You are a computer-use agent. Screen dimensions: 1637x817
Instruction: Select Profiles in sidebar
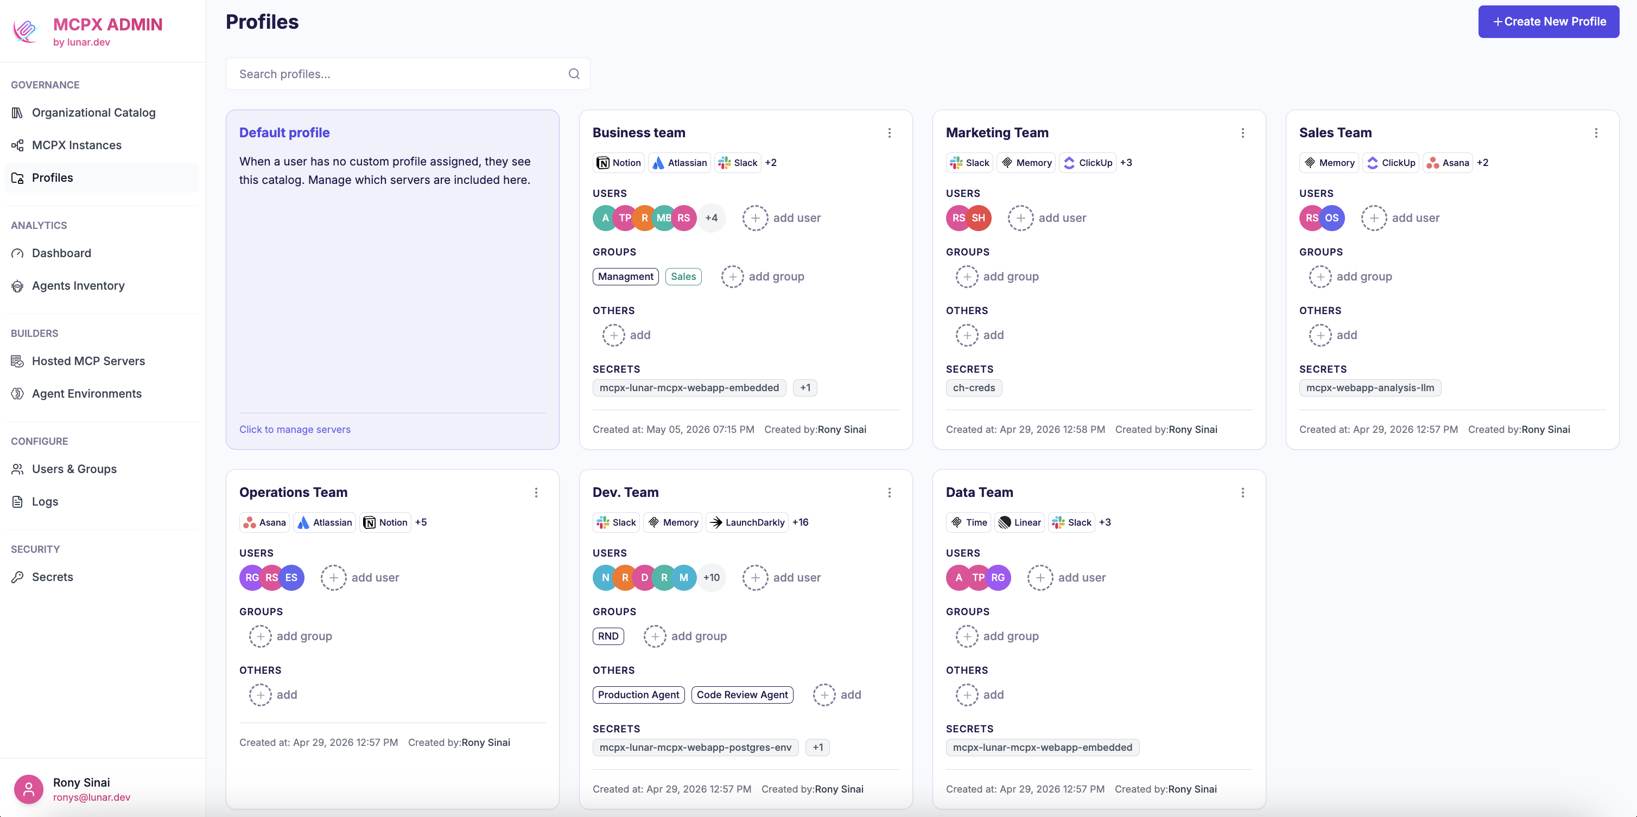tap(101, 178)
